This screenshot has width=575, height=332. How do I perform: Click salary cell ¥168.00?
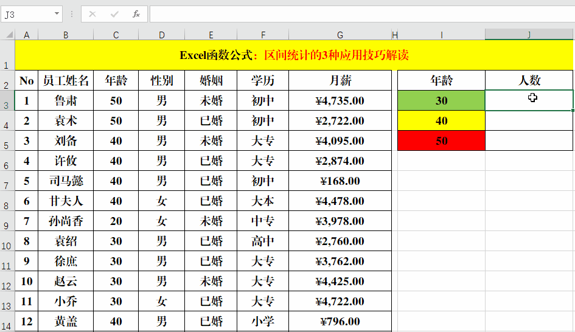[x=340, y=181]
